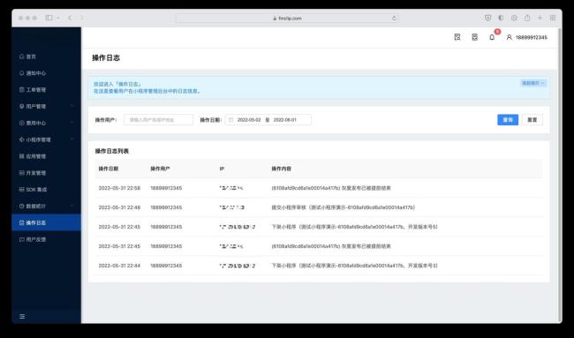Viewport: 574px width, 338px height.
Task: Click the 操作用户 column header
Action: 160,169
